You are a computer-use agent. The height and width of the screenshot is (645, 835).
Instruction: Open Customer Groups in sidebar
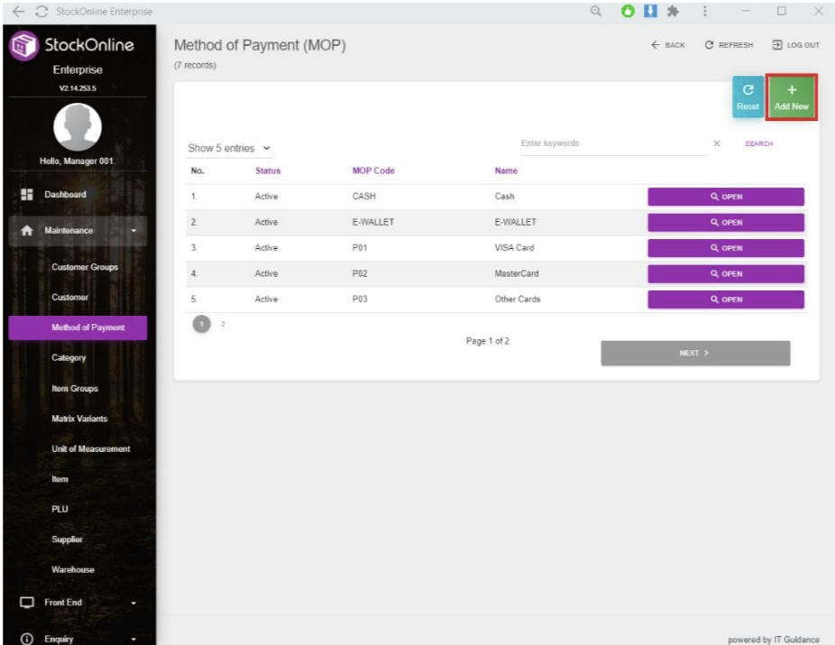(x=85, y=267)
